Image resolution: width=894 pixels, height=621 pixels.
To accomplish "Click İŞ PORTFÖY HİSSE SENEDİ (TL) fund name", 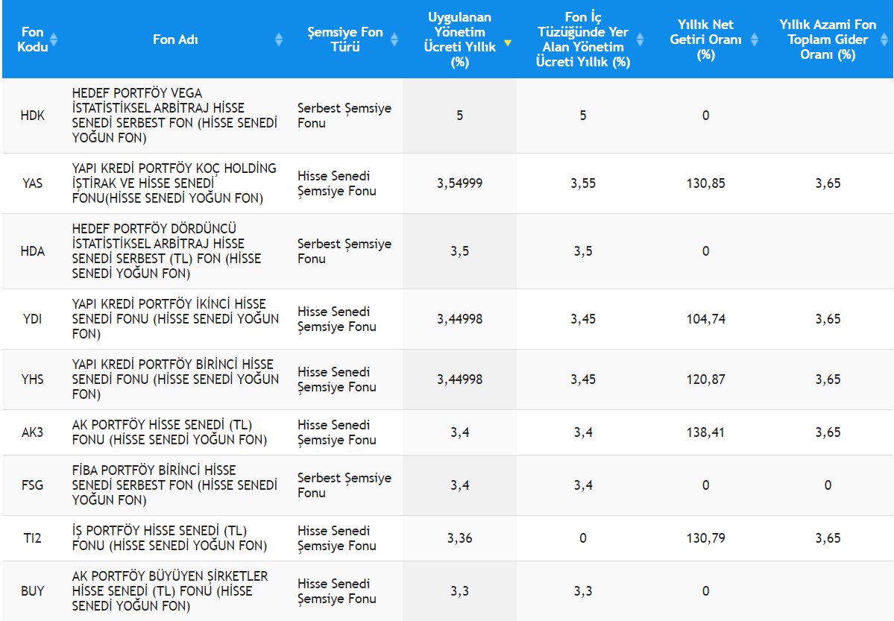I will (x=169, y=538).
